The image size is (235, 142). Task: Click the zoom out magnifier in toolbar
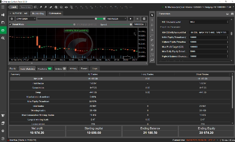pos(46,7)
